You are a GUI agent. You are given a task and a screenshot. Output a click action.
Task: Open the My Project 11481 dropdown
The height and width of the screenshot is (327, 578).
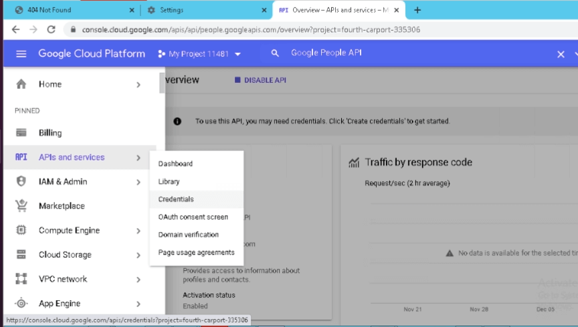pyautogui.click(x=199, y=53)
